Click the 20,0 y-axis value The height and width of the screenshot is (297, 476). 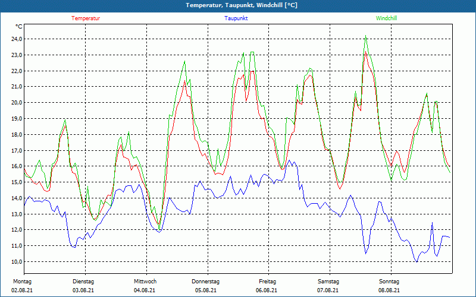pyautogui.click(x=17, y=103)
